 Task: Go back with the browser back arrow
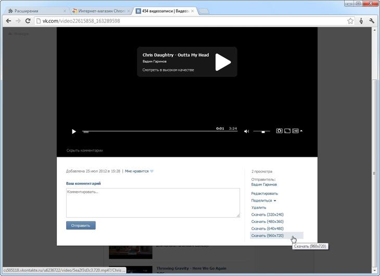(8, 21)
